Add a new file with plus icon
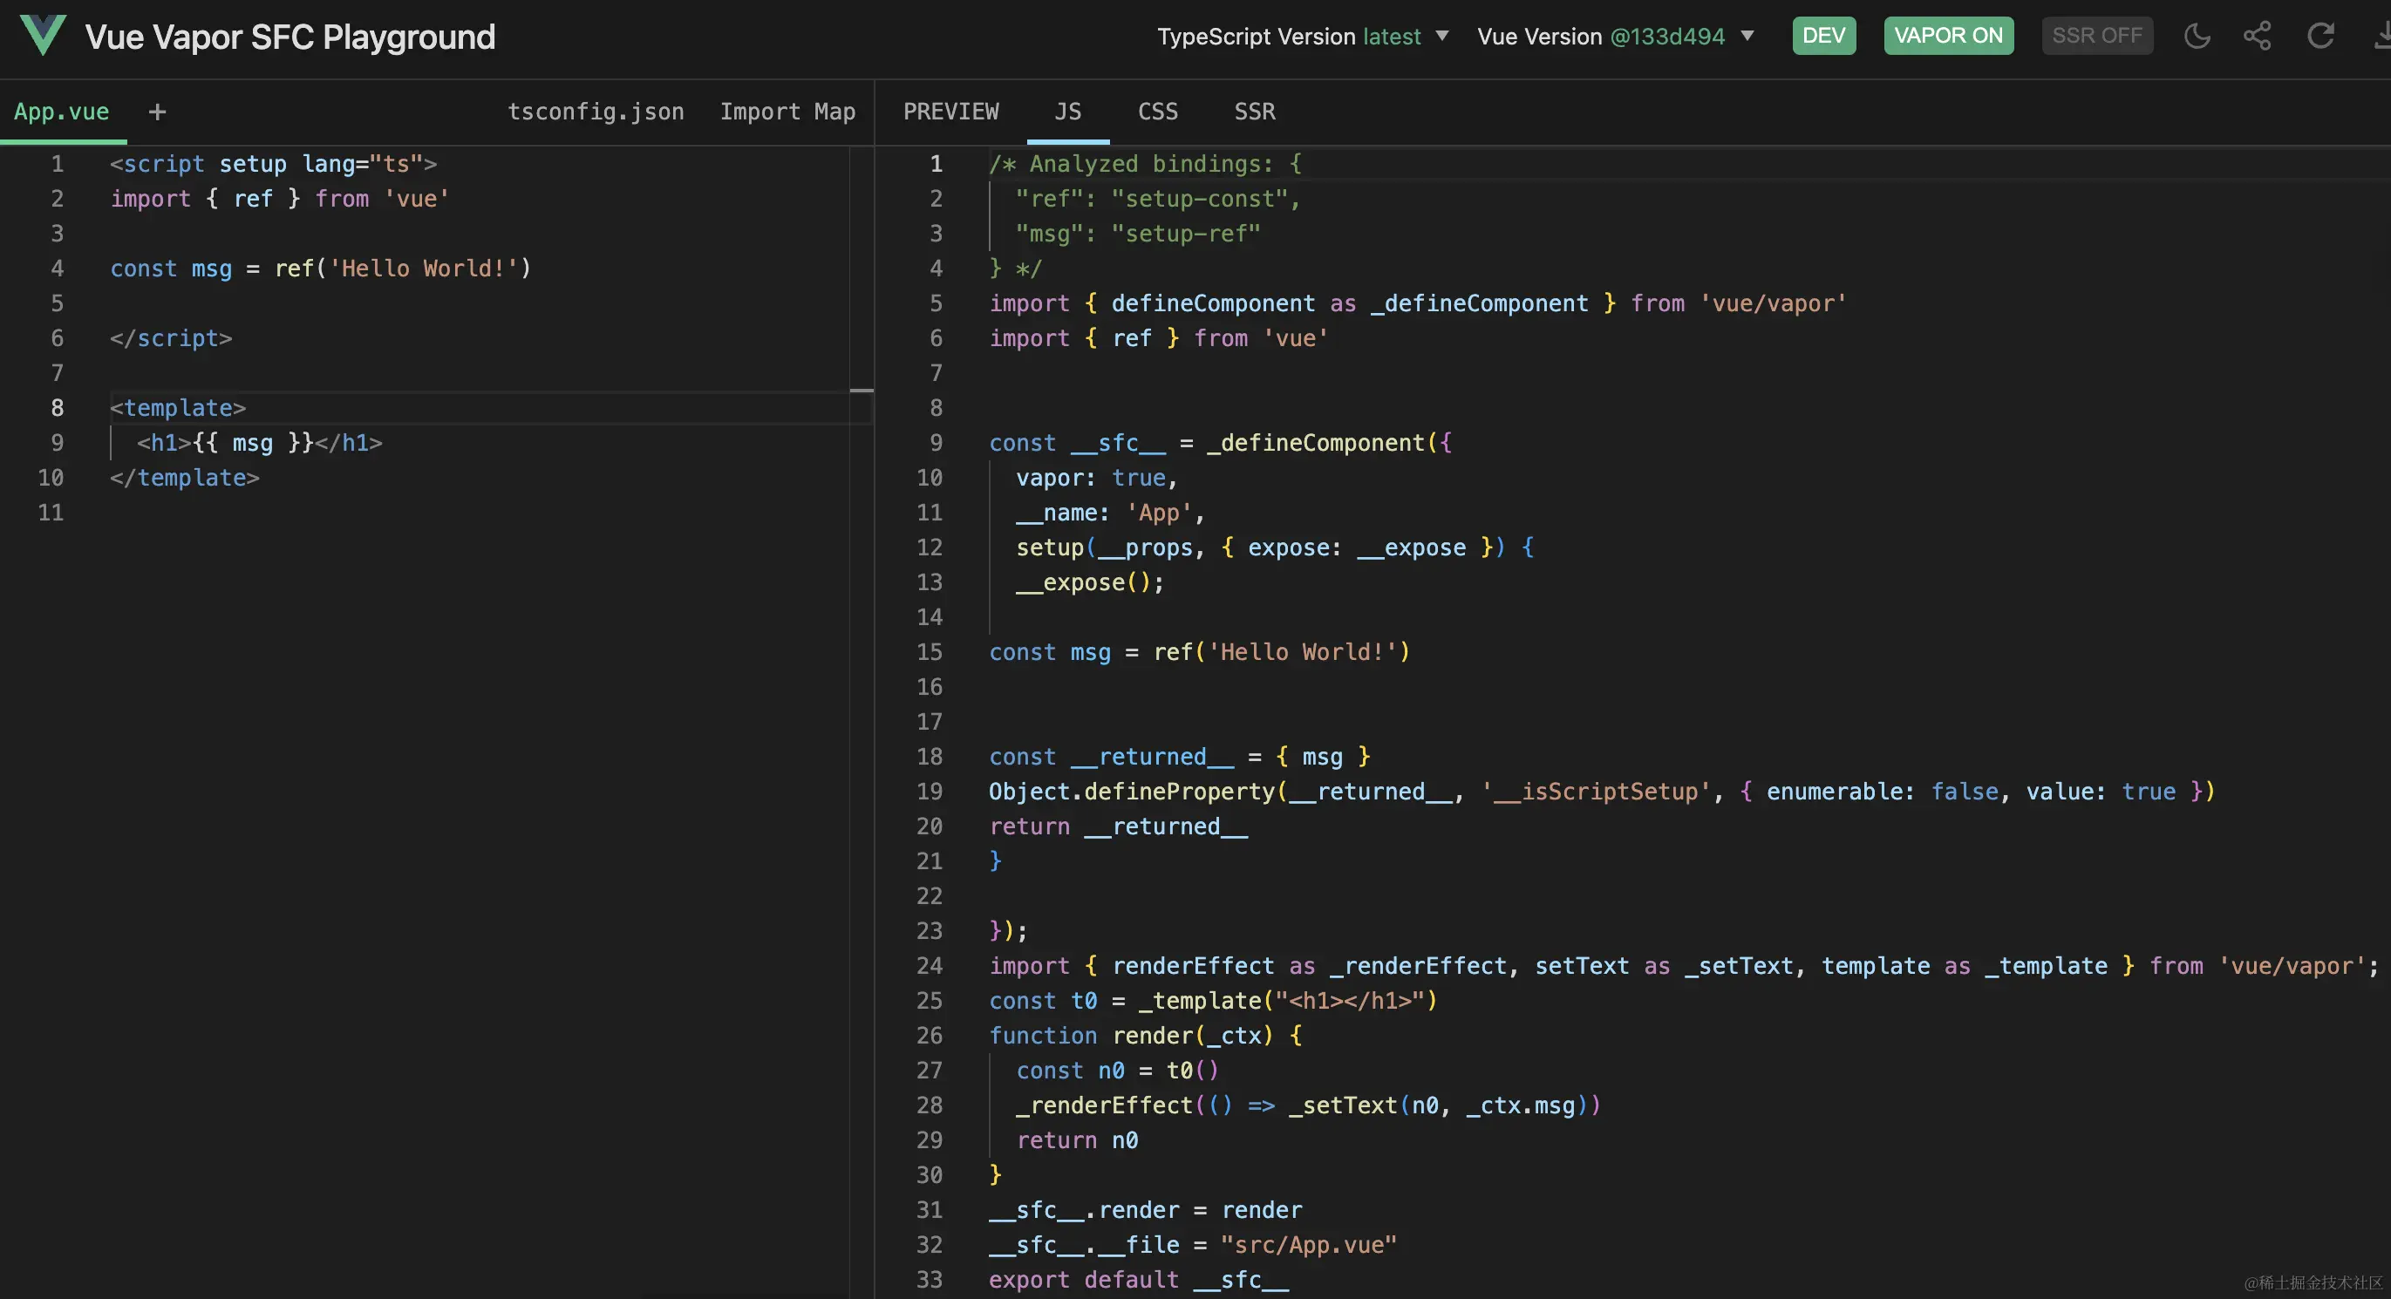2391x1299 pixels. tap(157, 112)
